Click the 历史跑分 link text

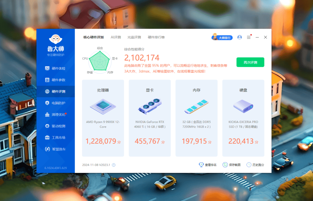[x=258, y=165]
